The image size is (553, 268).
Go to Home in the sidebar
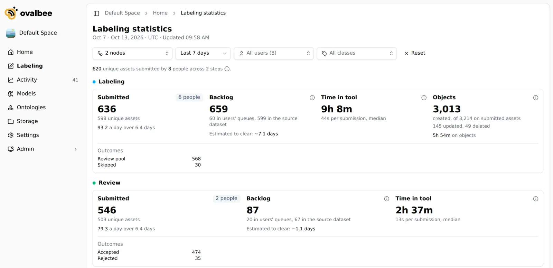point(43,52)
